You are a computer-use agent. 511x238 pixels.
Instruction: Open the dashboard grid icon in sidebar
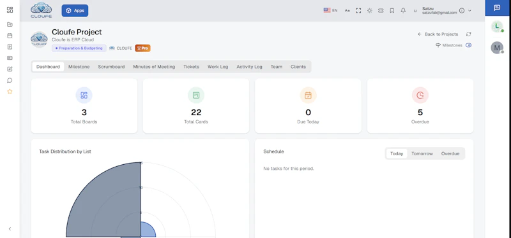coord(10,10)
